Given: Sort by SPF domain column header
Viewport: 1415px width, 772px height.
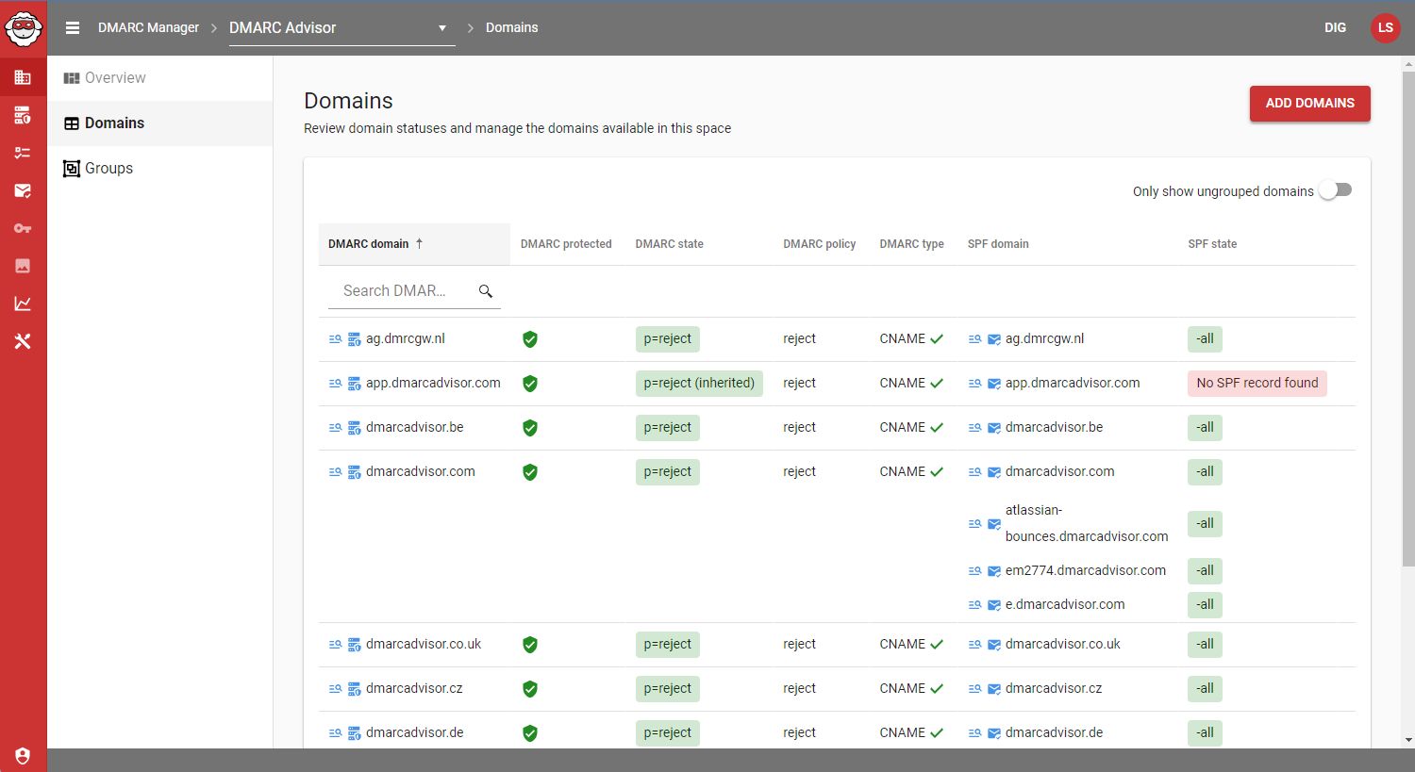Looking at the screenshot, I should coord(998,244).
